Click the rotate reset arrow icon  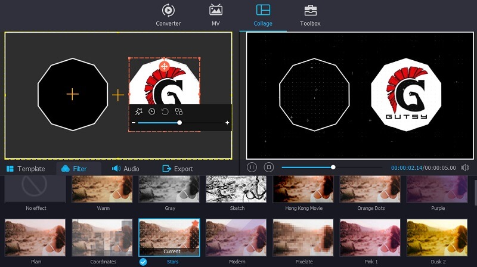165,111
